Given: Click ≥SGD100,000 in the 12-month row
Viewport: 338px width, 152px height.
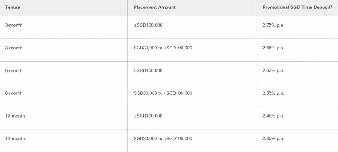Looking at the screenshot, I should [x=148, y=116].
